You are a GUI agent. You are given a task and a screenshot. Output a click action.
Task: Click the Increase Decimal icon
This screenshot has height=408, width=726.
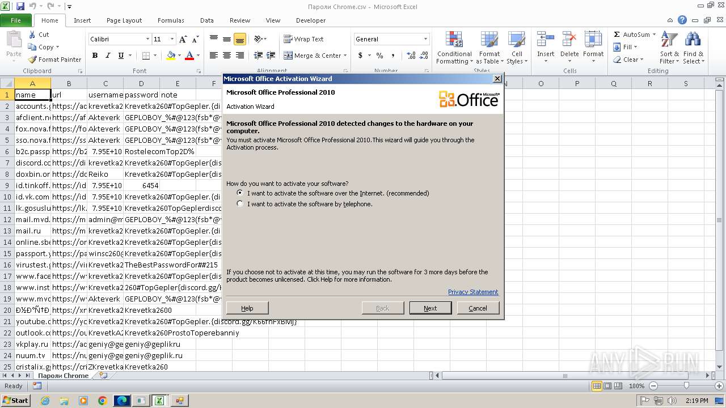[x=411, y=56]
